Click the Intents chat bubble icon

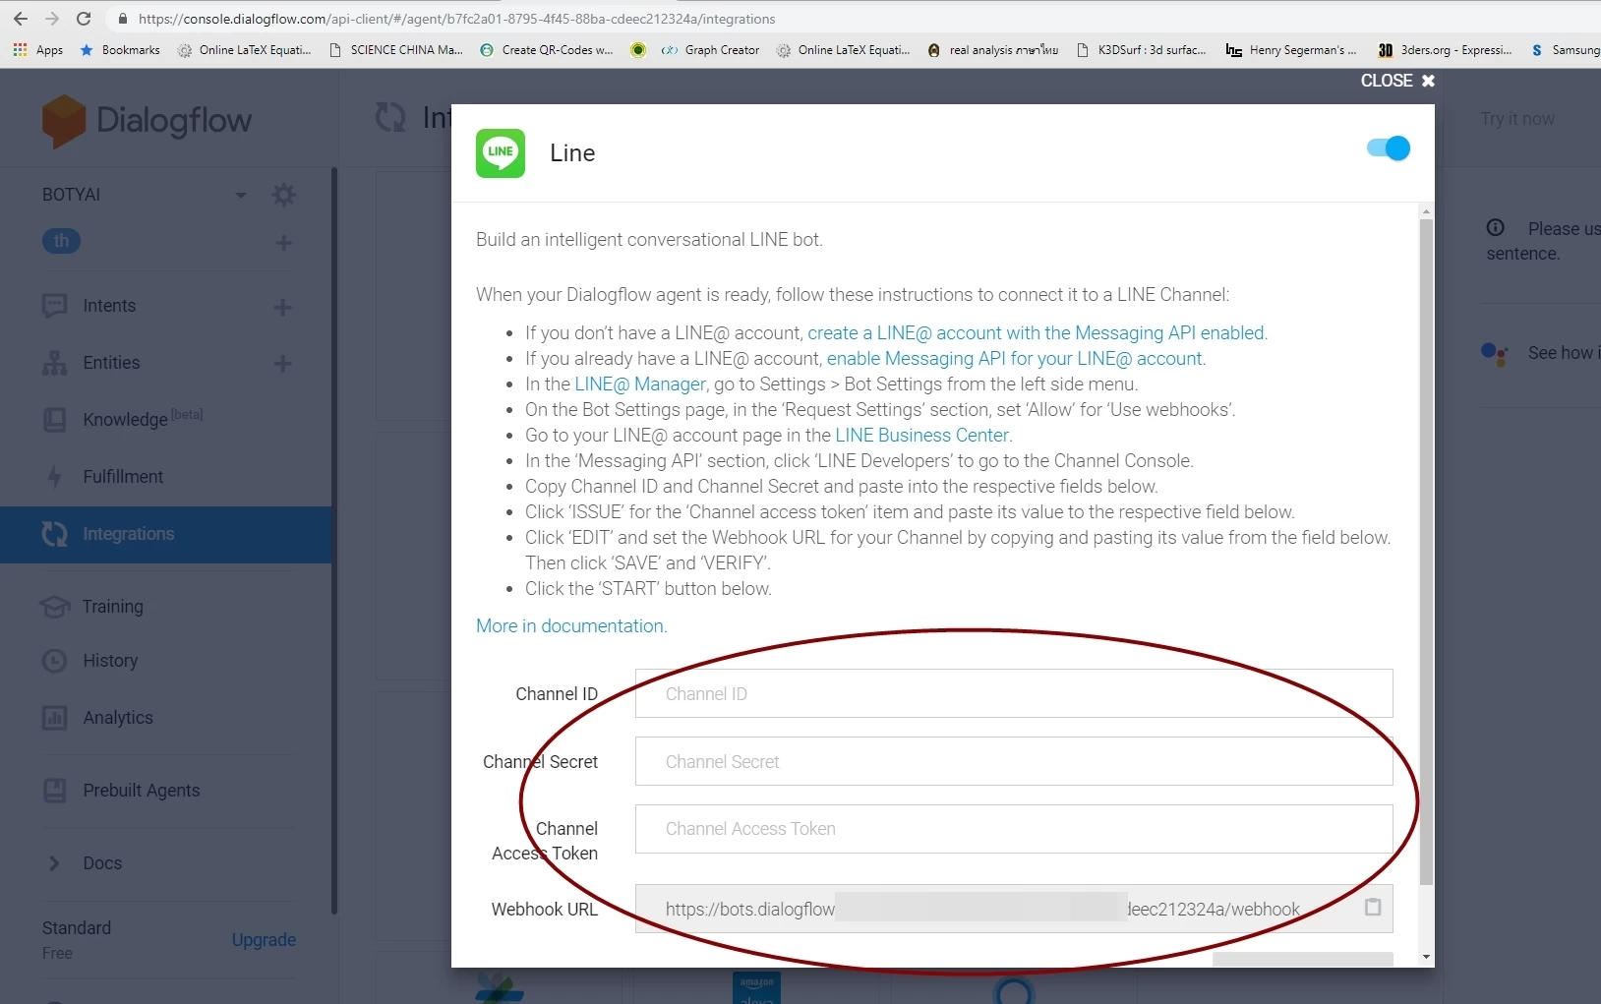point(55,306)
